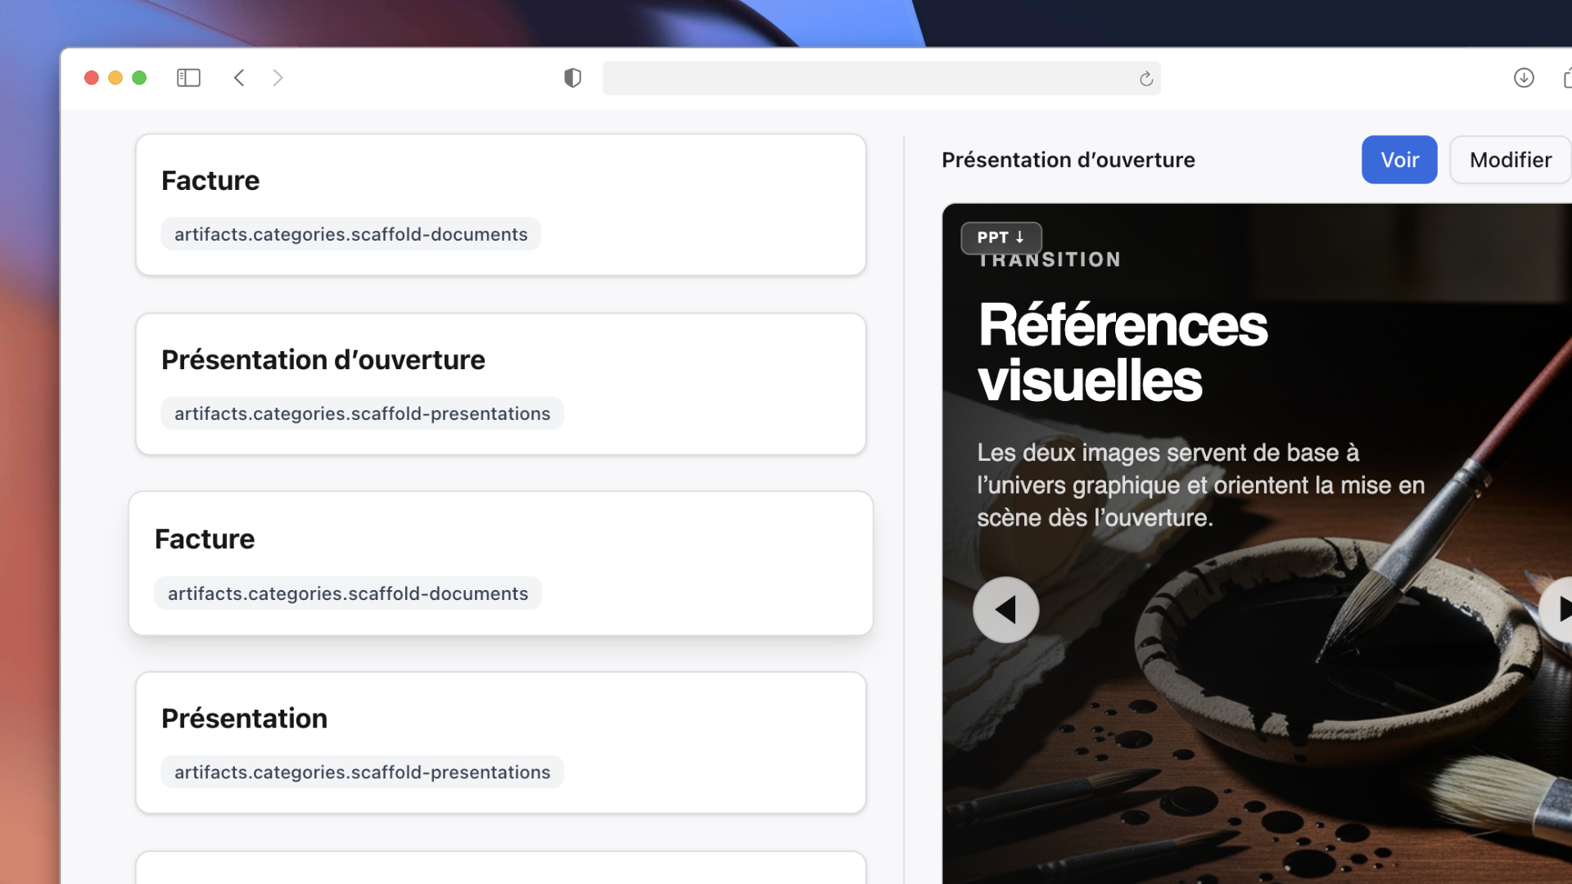Download the slide via PPT badge
Viewport: 1572px width, 884px height.
click(1001, 237)
